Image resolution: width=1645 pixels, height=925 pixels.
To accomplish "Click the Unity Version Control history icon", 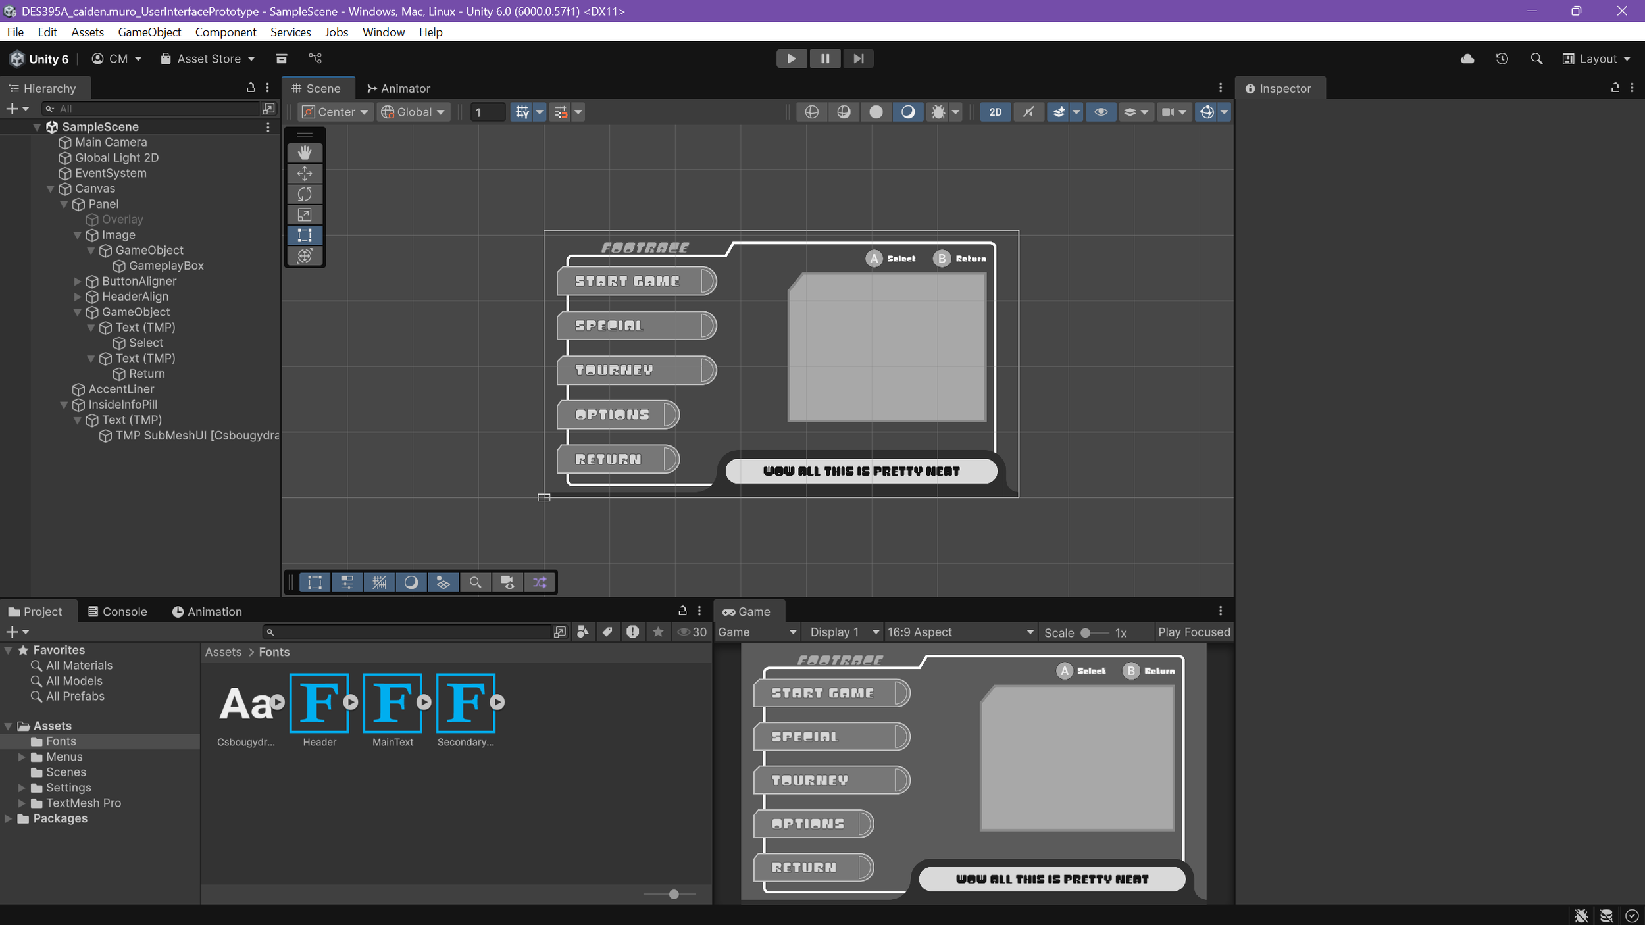I will [x=1502, y=59].
